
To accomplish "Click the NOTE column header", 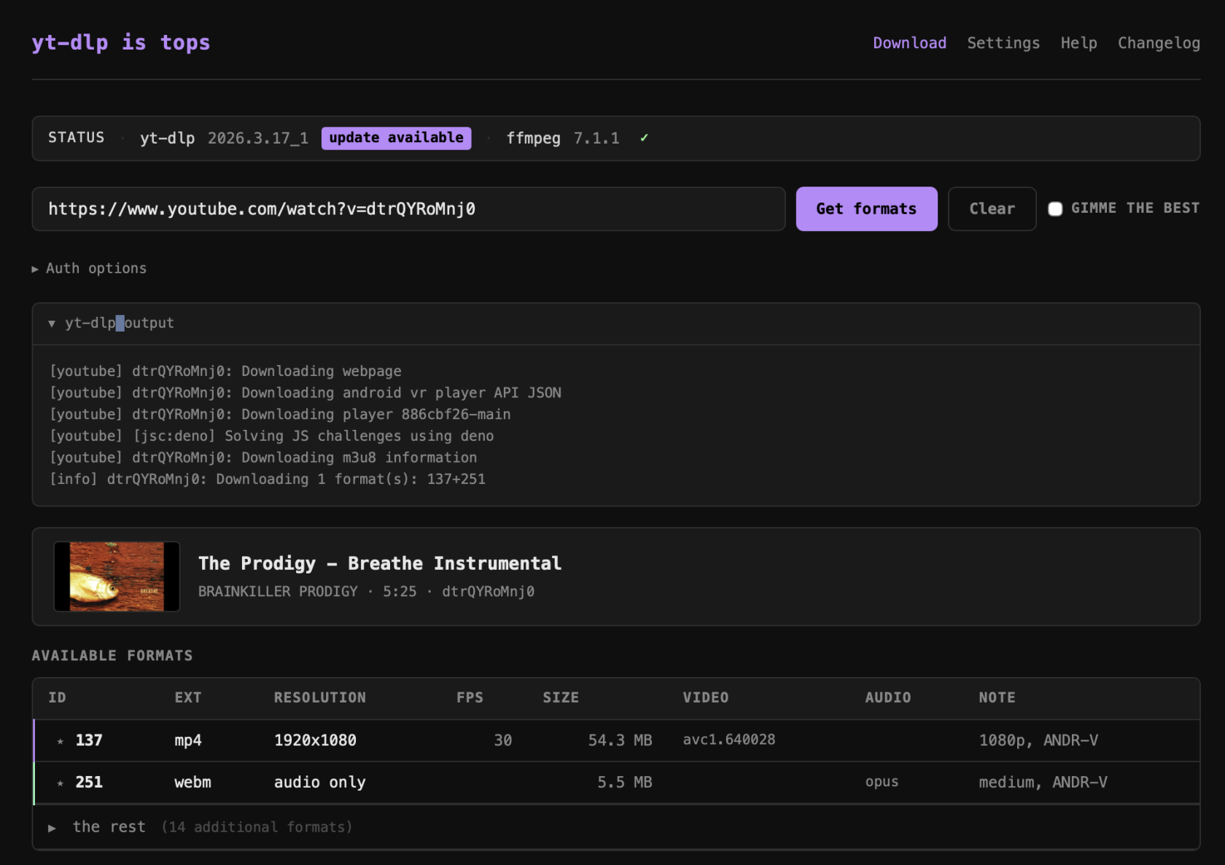I will coord(997,697).
